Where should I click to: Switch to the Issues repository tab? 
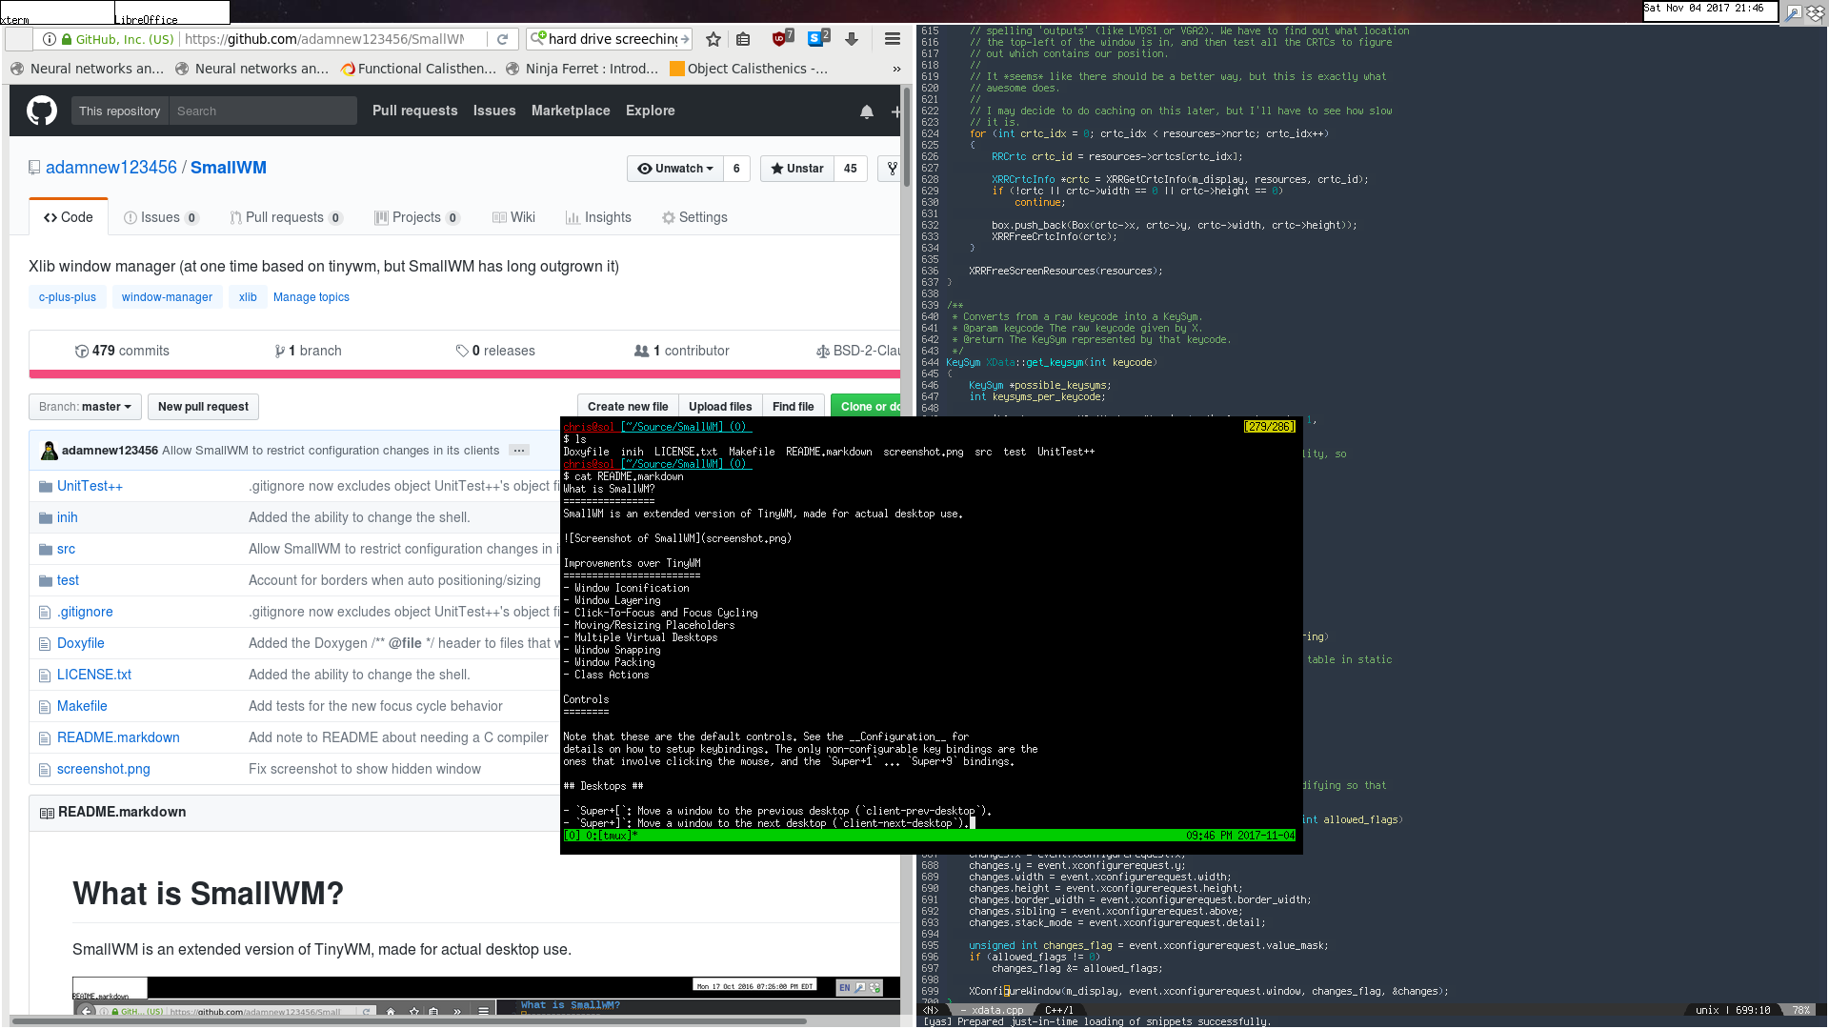tap(161, 217)
